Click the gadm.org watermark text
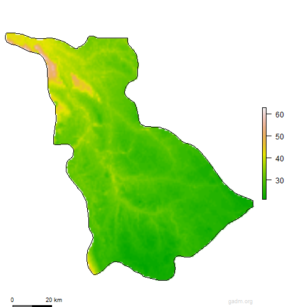The width and height of the screenshot is (301, 307). [x=240, y=301]
